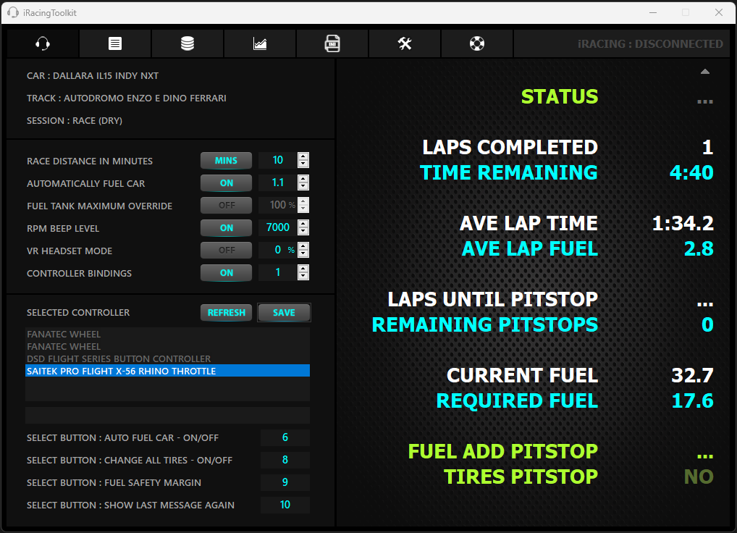Viewport: 737px width, 533px height.
Task: Open the database stack tab icon
Action: pyautogui.click(x=188, y=43)
